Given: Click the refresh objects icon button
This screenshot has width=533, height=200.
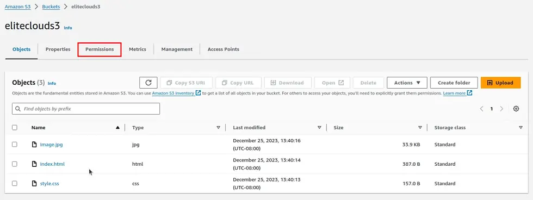Looking at the screenshot, I should 148,83.
